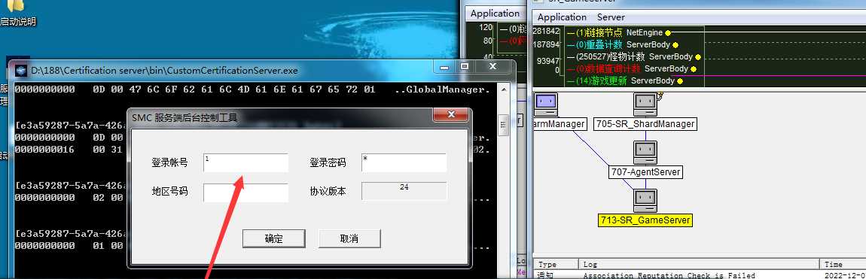The image size is (866, 279).
Task: Click the Time column header
Action: pyautogui.click(x=843, y=265)
